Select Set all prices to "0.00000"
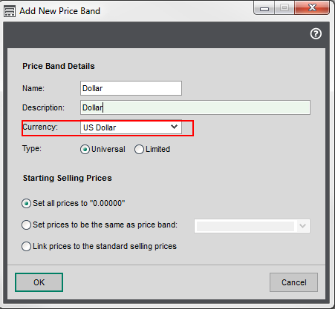 pos(26,204)
